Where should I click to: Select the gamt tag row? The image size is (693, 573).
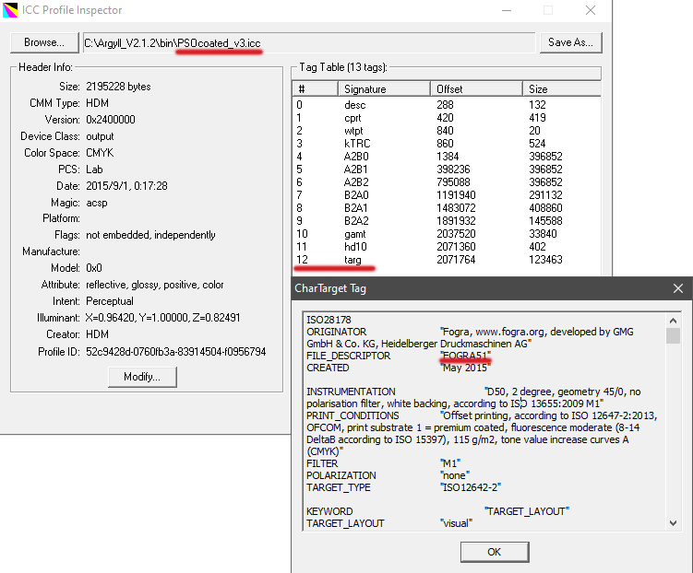coord(355,235)
